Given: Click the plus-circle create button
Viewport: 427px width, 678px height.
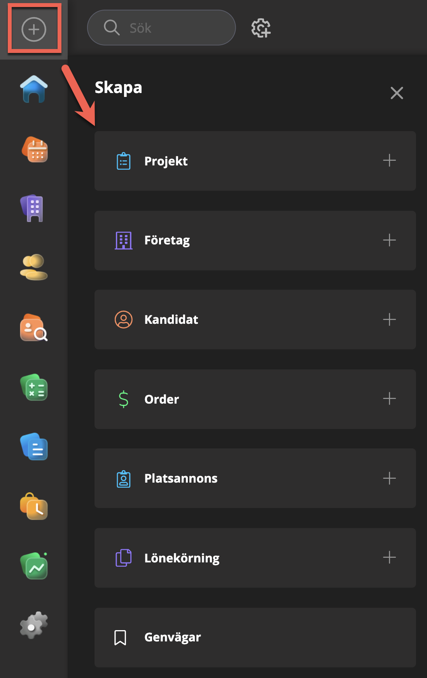Looking at the screenshot, I should click(x=34, y=29).
